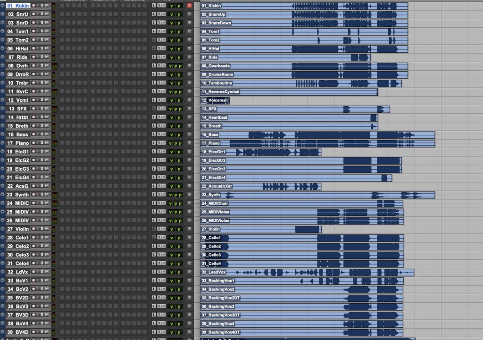483x340 pixels.
Task: Open track options arrow for 22 AcusG
Action: [2, 186]
